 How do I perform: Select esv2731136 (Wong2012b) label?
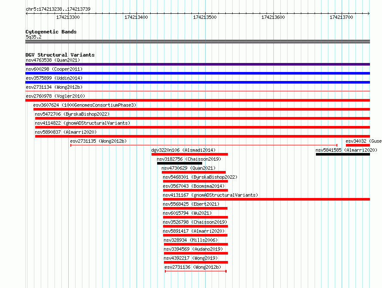(193, 267)
